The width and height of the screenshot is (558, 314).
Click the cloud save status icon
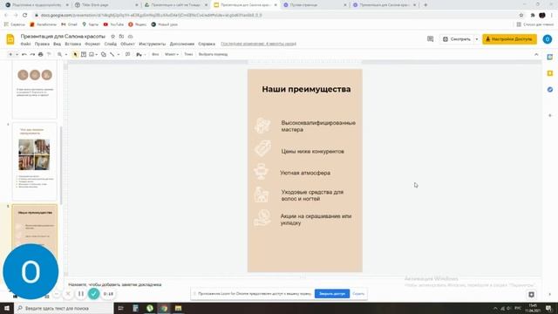(130, 37)
